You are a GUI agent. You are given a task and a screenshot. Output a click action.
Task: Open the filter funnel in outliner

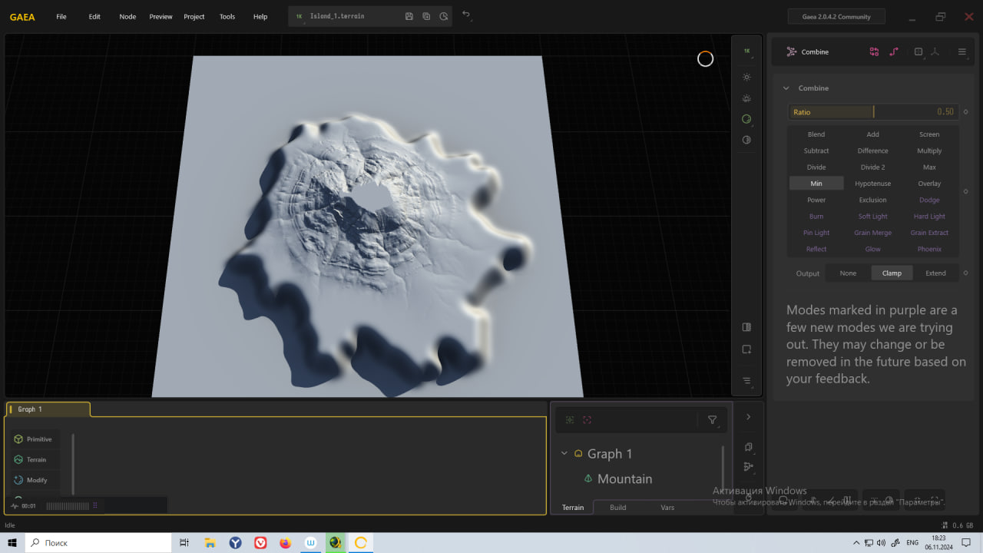pos(712,420)
